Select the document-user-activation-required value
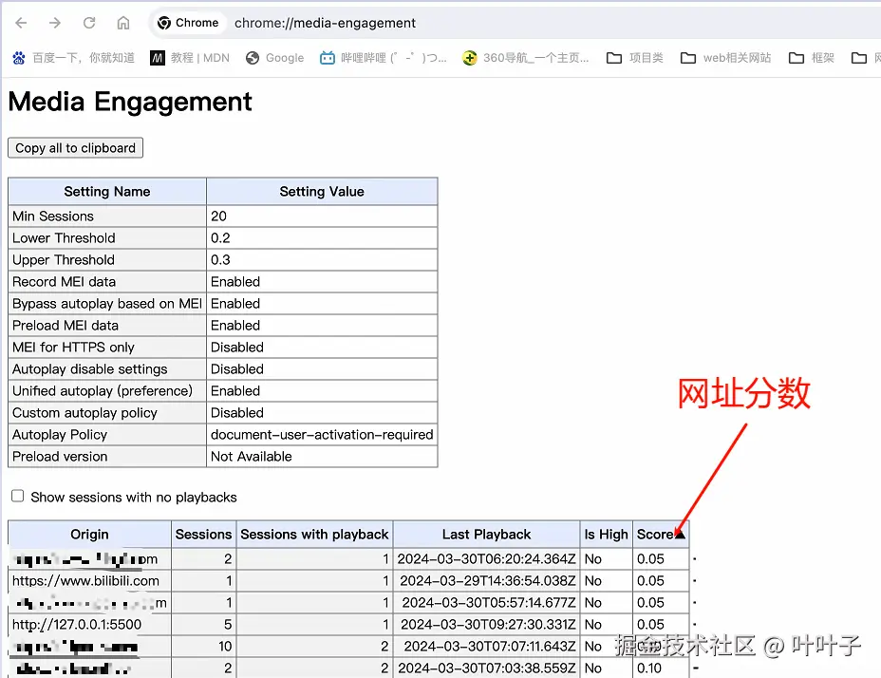 322,435
